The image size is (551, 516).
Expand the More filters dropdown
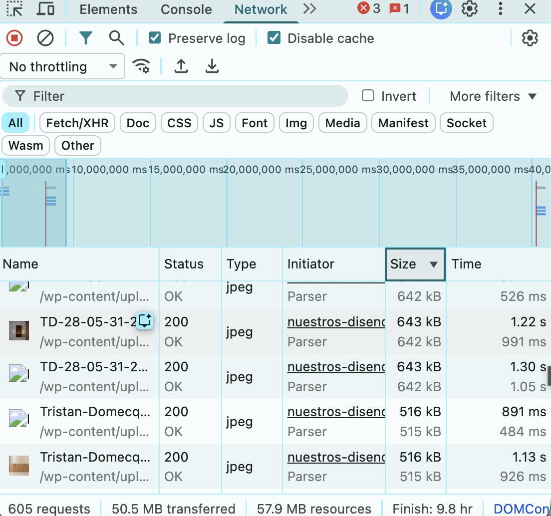(x=493, y=96)
